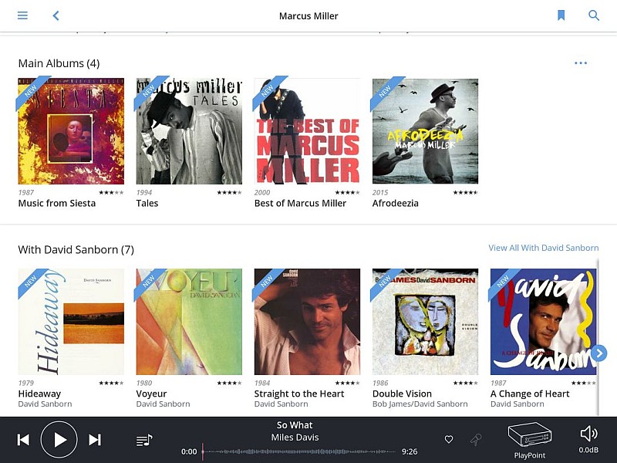This screenshot has height=463, width=617.
Task: Click the 0.0dB volume level
Action: 588,450
